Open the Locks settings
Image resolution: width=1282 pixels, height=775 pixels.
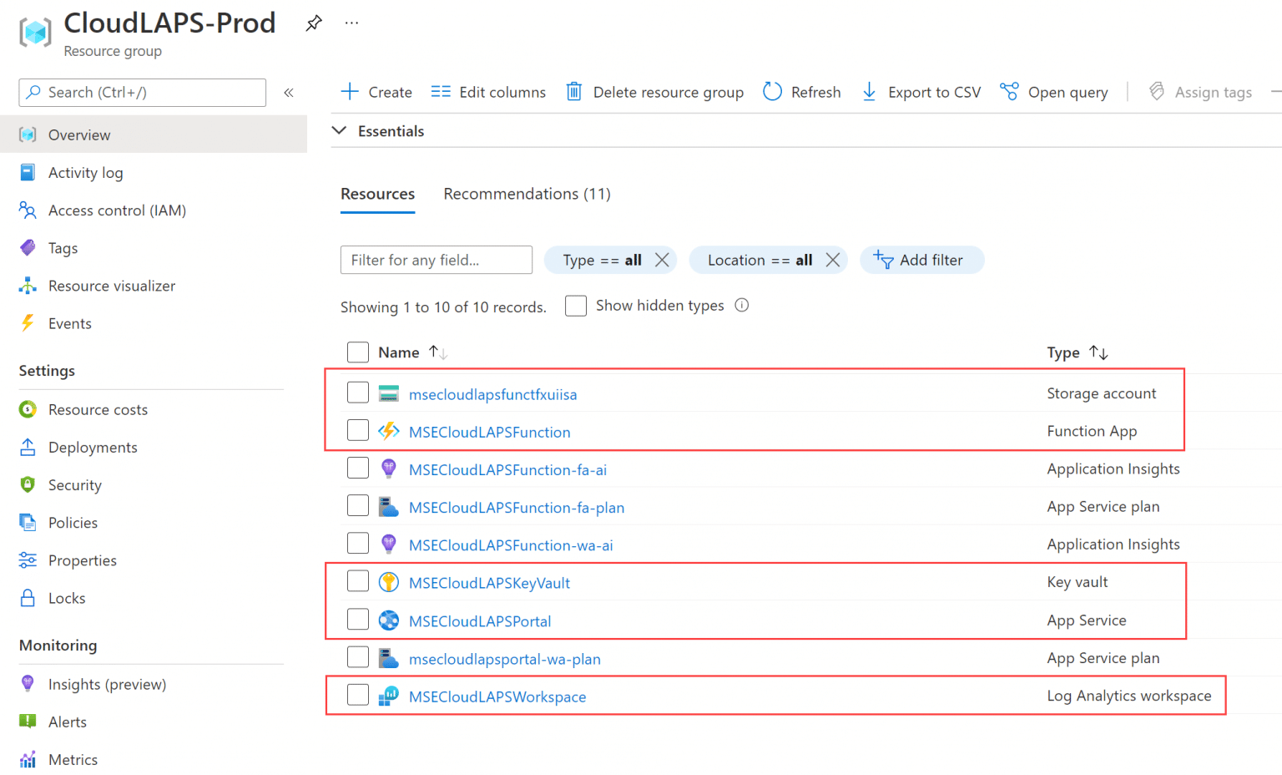[x=67, y=598]
